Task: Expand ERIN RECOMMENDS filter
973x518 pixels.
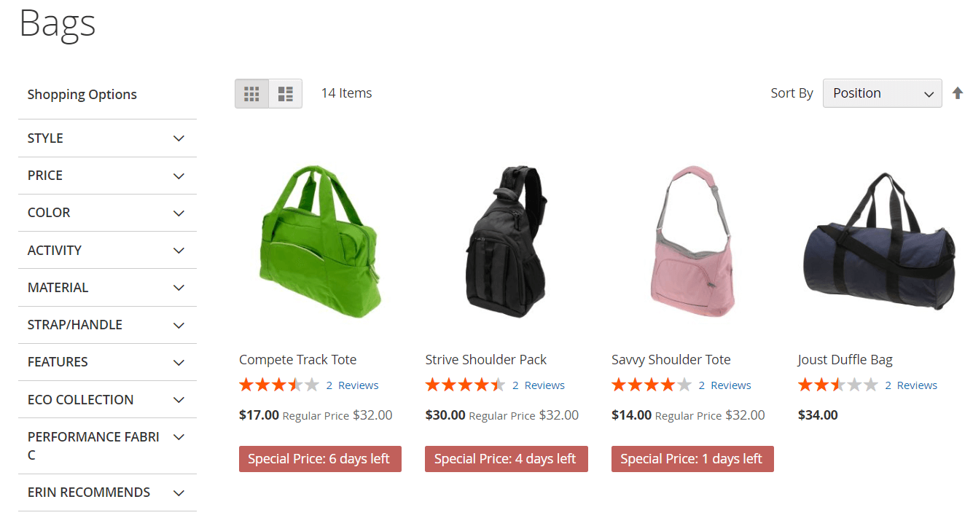Action: pos(107,493)
